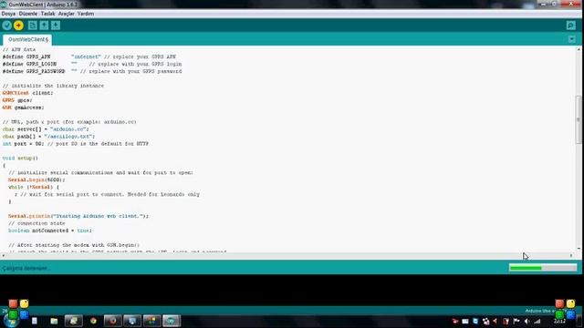Click the monitor app taskbar button

[x=132, y=321]
